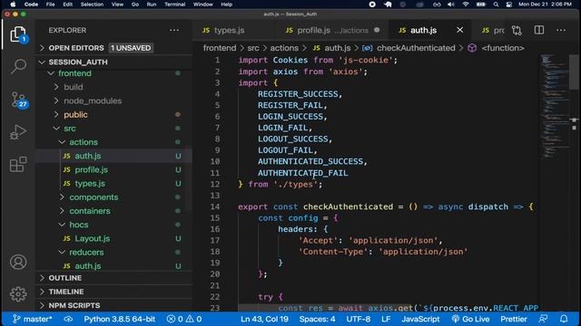Change language mode from JavaScript
Viewport: 581px width, 326px height.
coord(420,319)
